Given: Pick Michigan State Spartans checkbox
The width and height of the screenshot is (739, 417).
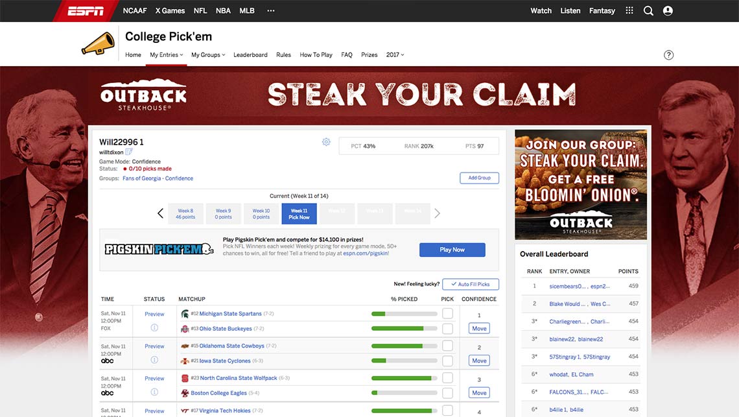Looking at the screenshot, I should pyautogui.click(x=448, y=313).
